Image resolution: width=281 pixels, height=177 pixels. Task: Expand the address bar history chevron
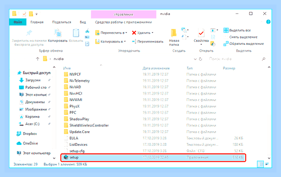click(x=195, y=59)
